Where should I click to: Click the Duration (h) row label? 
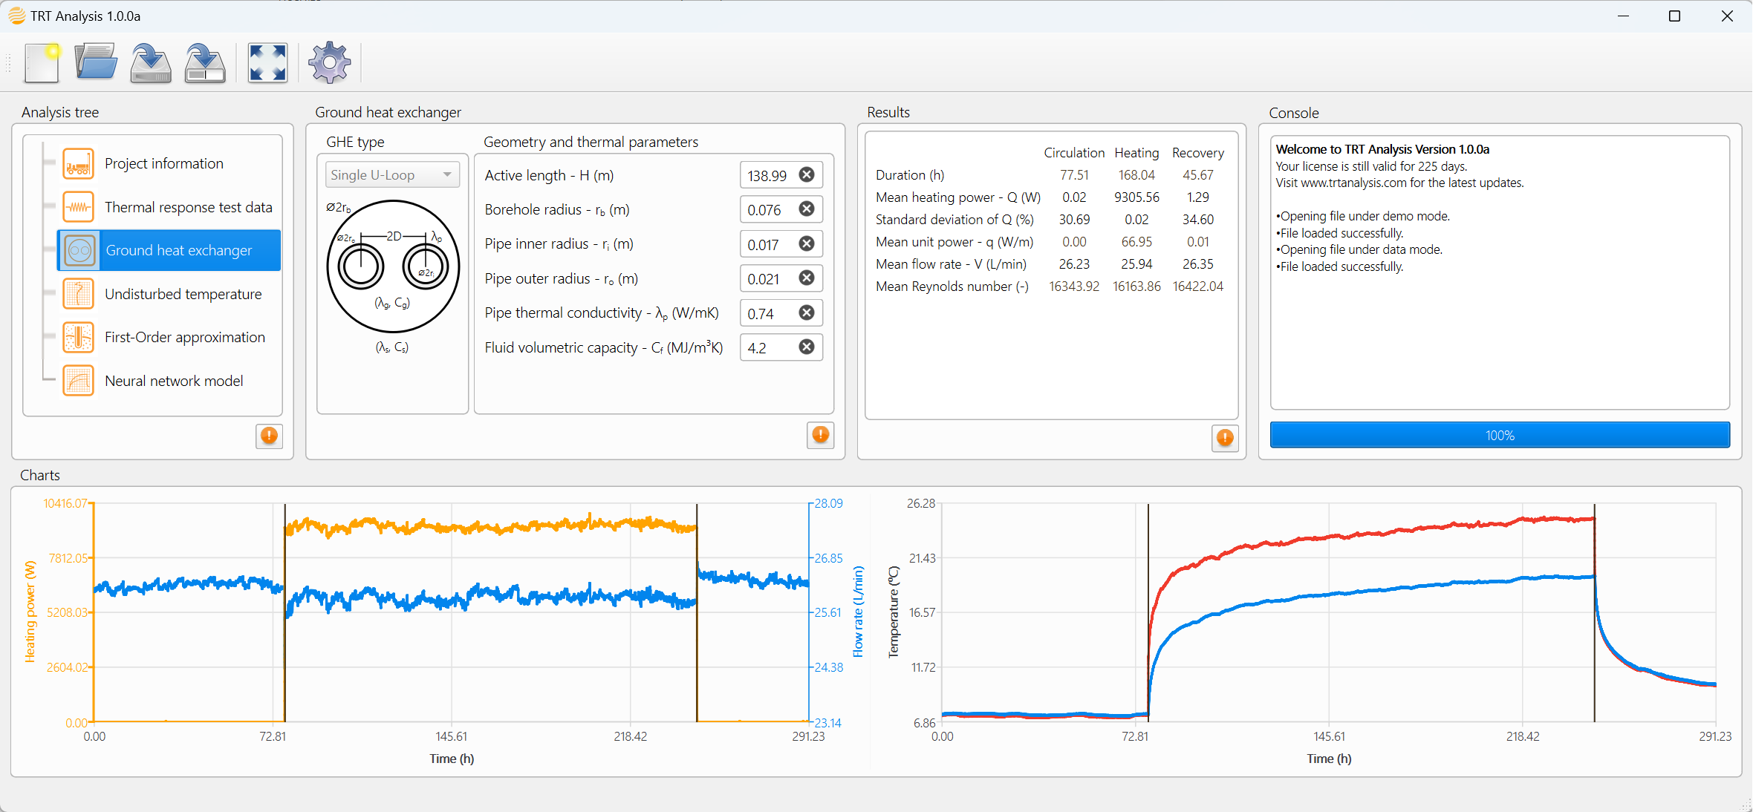coord(910,175)
